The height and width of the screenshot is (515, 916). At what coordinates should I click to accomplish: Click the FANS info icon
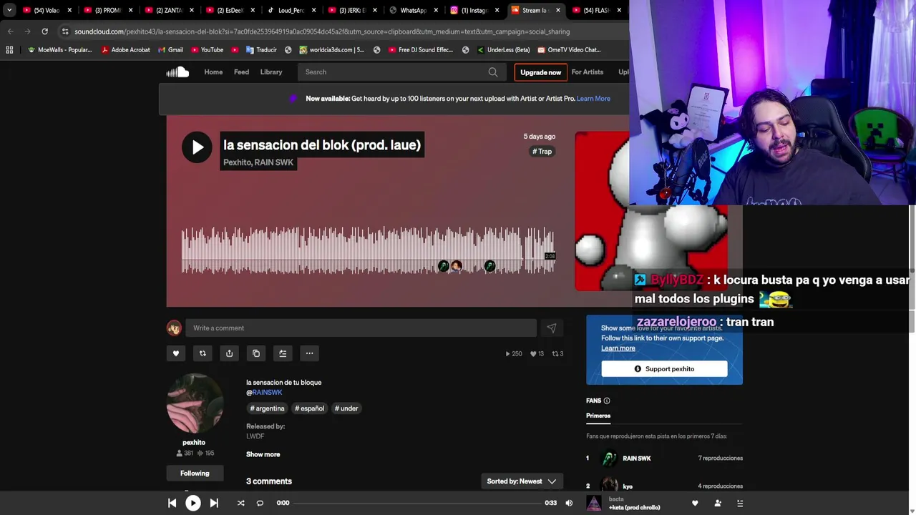pyautogui.click(x=607, y=401)
